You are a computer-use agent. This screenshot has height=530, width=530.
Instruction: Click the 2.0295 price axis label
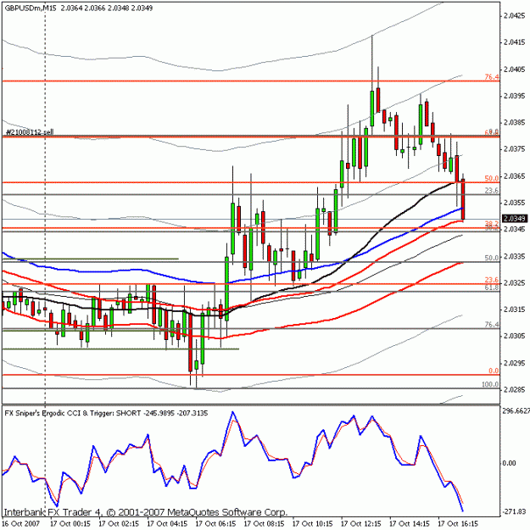[515, 363]
